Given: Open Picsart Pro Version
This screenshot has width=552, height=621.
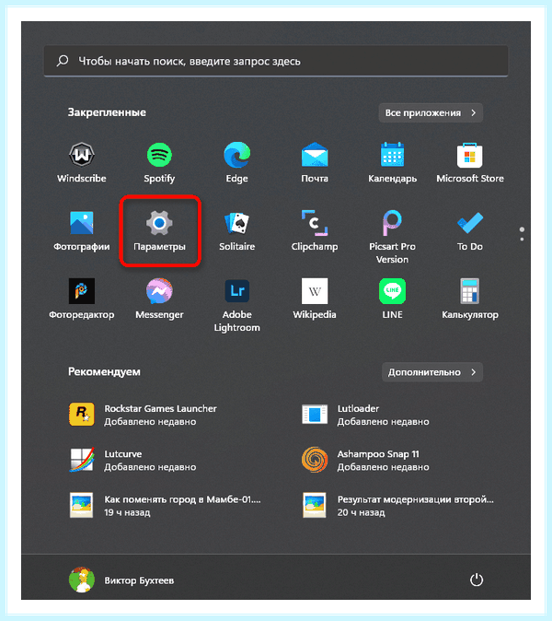Looking at the screenshot, I should [x=392, y=237].
